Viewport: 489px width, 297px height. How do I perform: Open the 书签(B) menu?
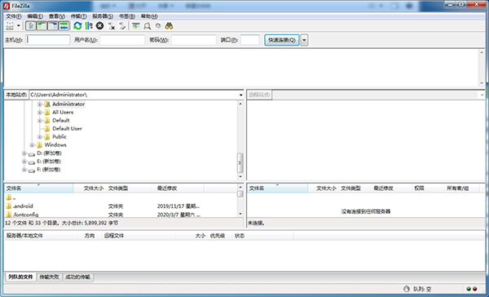pos(127,16)
